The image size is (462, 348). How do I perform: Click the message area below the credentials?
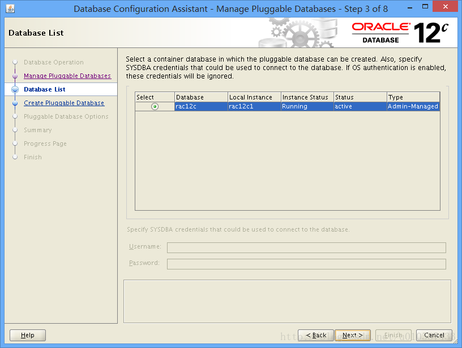(x=287, y=301)
